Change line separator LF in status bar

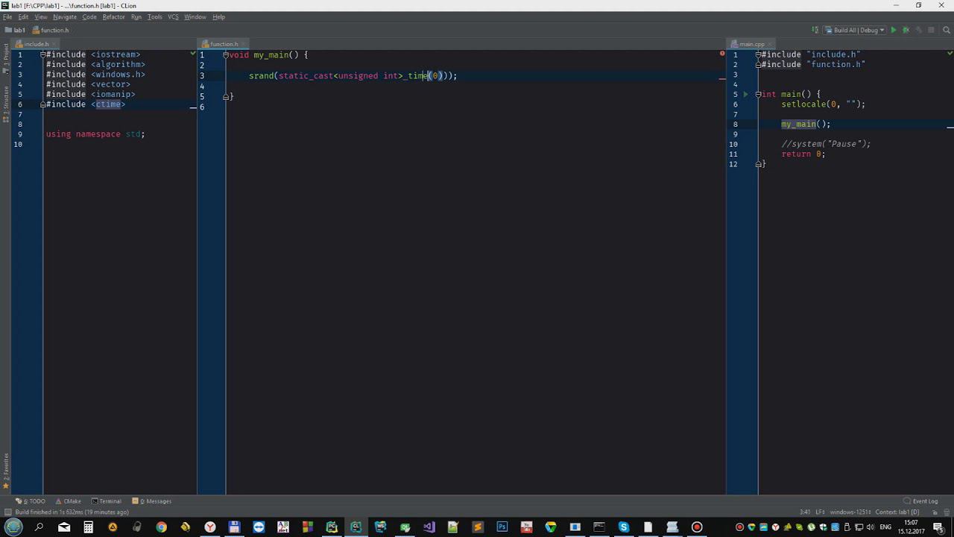pos(820,512)
